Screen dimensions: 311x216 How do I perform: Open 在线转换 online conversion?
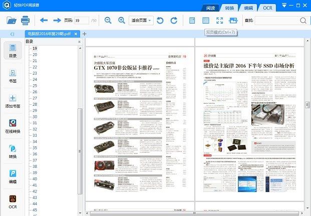pyautogui.click(x=13, y=126)
